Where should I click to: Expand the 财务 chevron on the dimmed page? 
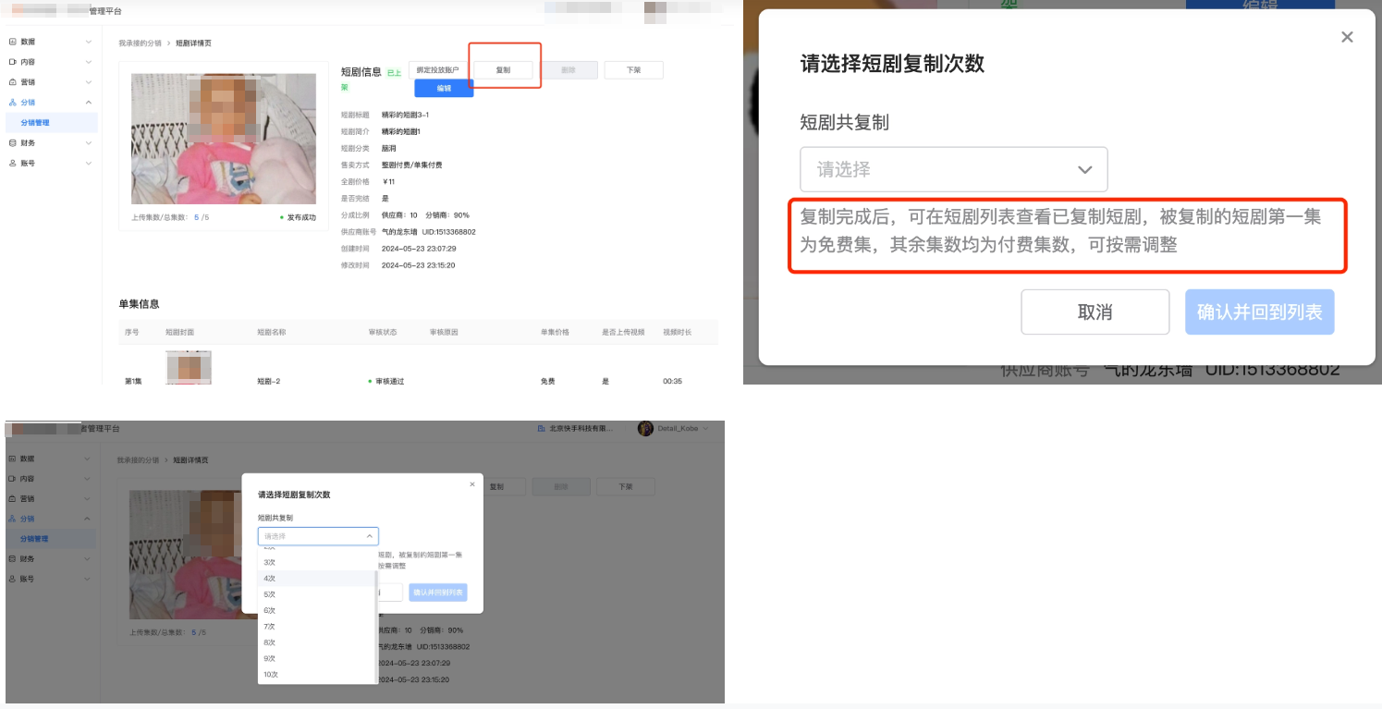[x=89, y=558]
